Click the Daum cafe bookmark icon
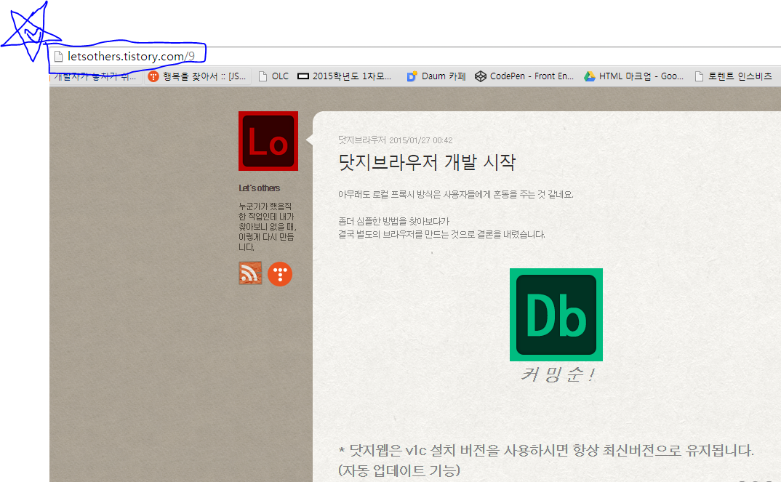Image resolution: width=781 pixels, height=482 pixels. (412, 76)
